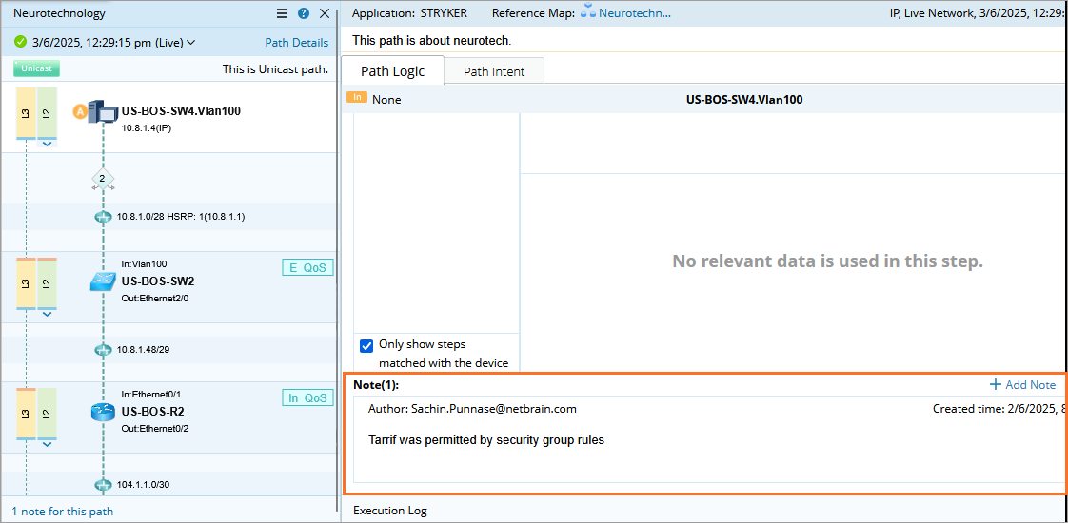Image resolution: width=1068 pixels, height=523 pixels.
Task: Expand the chevron under US-BOS-SW4.Vlan100 layers
Action: point(47,145)
